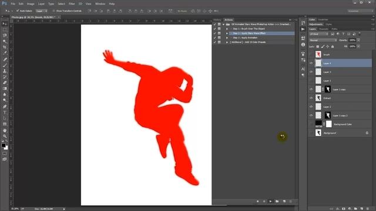The height and width of the screenshot is (211, 376).
Task: Click the begin recording button in Actions
Action: click(264, 202)
